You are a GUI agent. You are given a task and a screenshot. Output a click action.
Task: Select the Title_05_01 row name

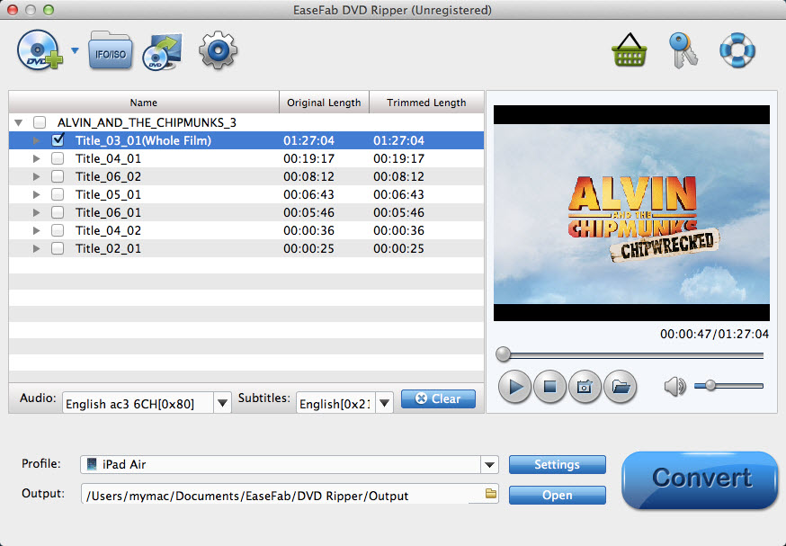click(108, 194)
